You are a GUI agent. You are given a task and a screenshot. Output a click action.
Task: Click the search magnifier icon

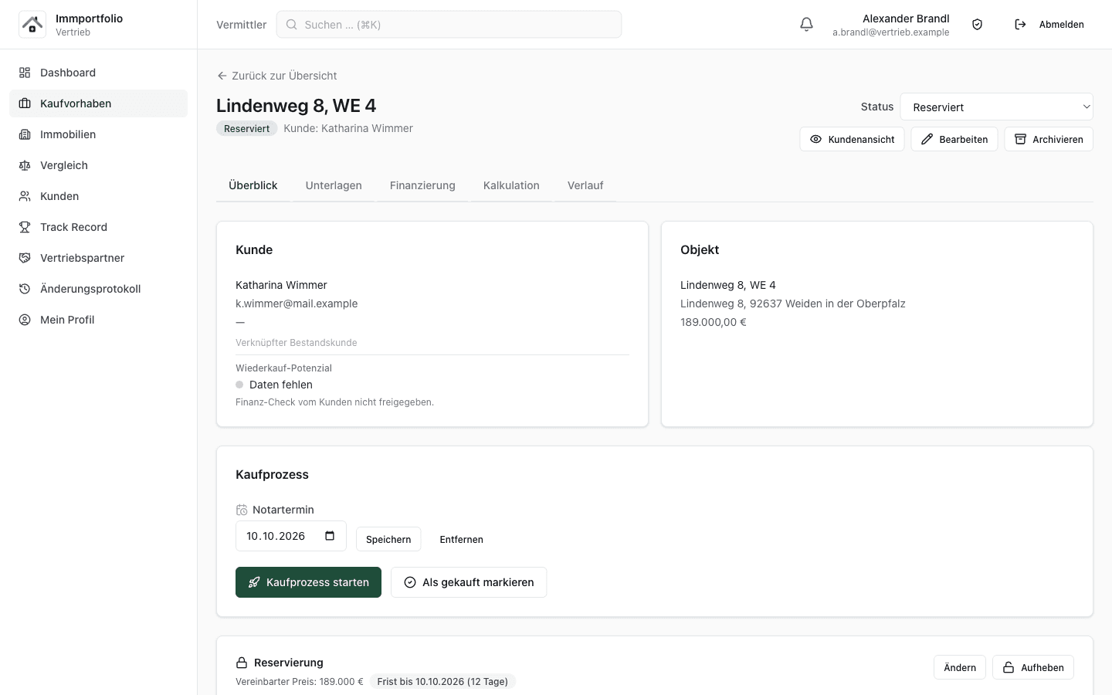click(x=292, y=25)
